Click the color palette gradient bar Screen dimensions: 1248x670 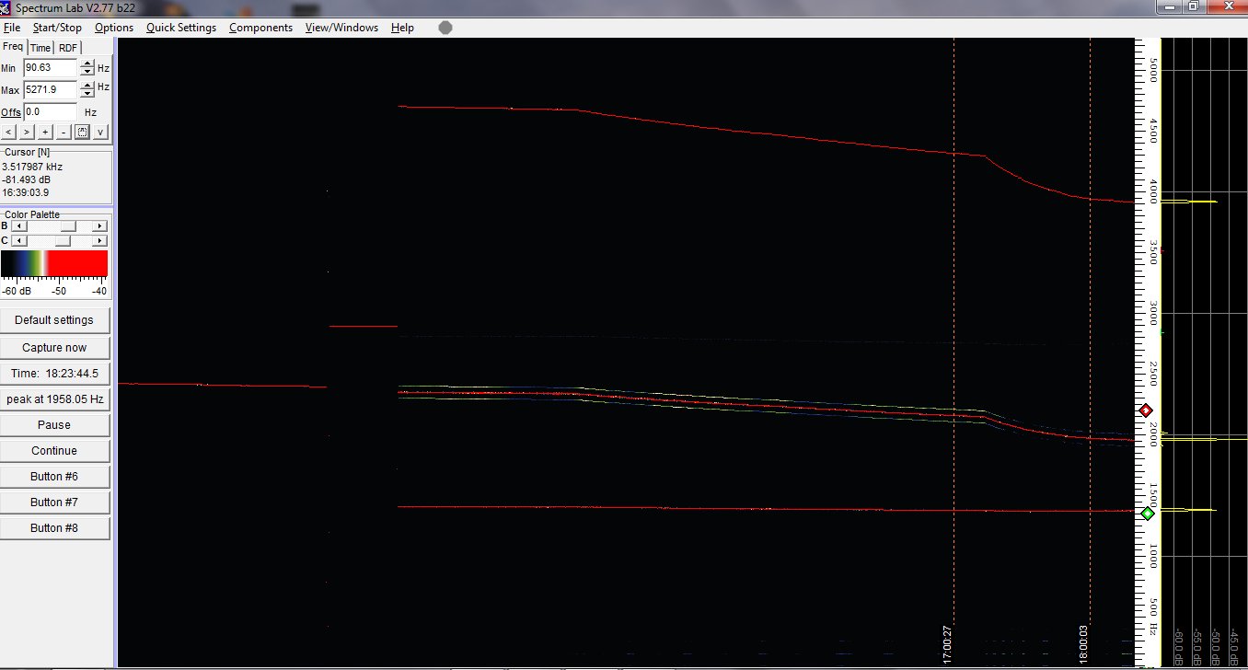(x=54, y=264)
